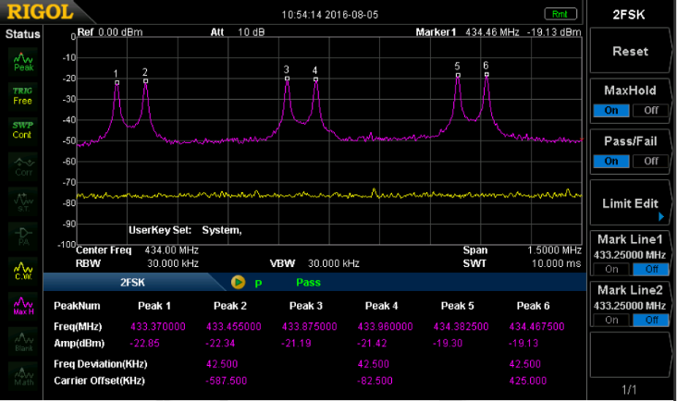Click the Math trace status icon
Viewport: 677px width, 401px height.
23,374
